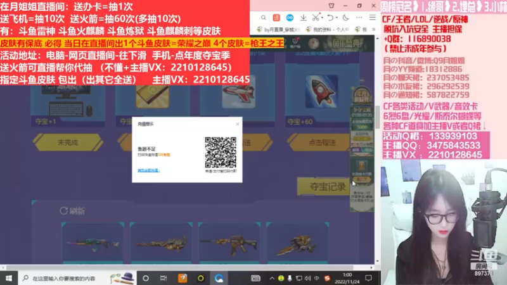Click the '客户端' client download icon
The width and height of the screenshot is (507, 285).
pyautogui.click(x=295, y=42)
